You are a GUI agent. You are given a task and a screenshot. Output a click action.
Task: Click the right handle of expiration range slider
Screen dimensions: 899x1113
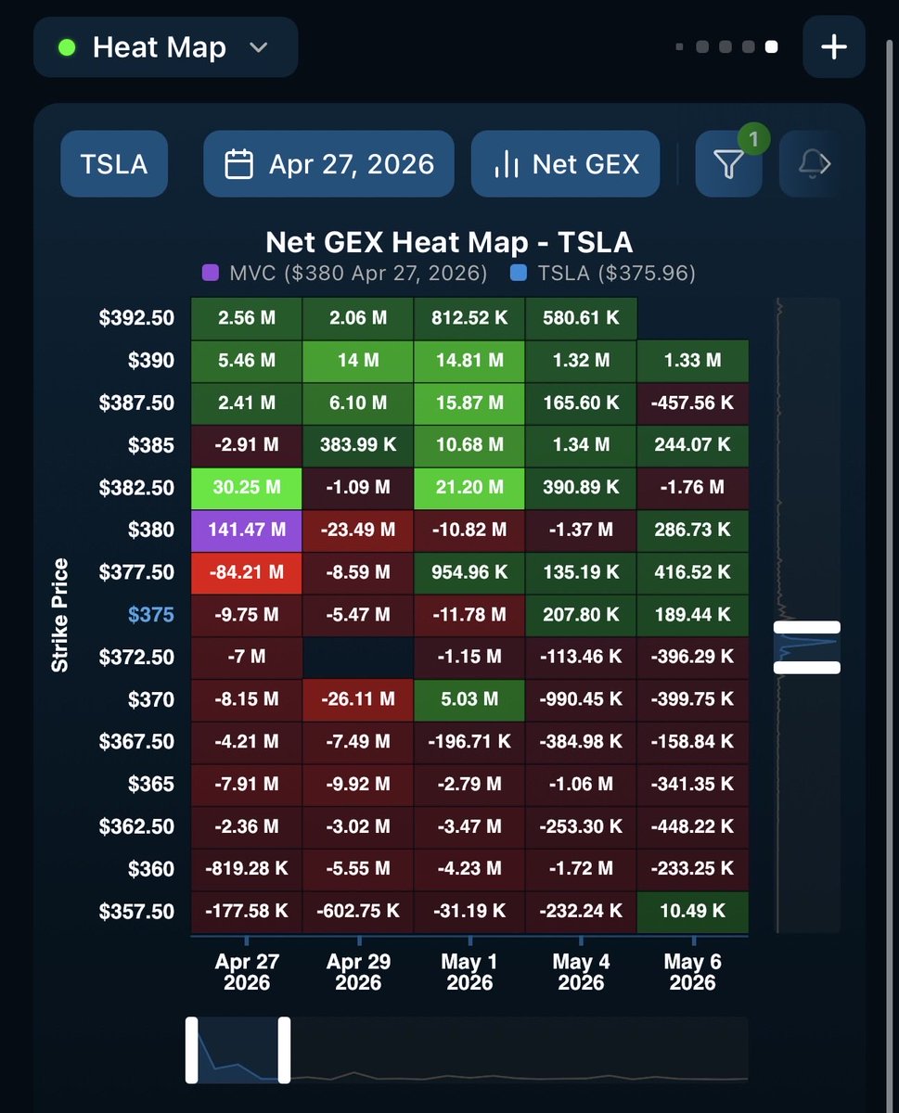pyautogui.click(x=284, y=1050)
